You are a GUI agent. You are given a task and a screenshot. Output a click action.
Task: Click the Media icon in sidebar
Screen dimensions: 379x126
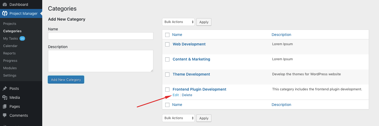(5, 97)
